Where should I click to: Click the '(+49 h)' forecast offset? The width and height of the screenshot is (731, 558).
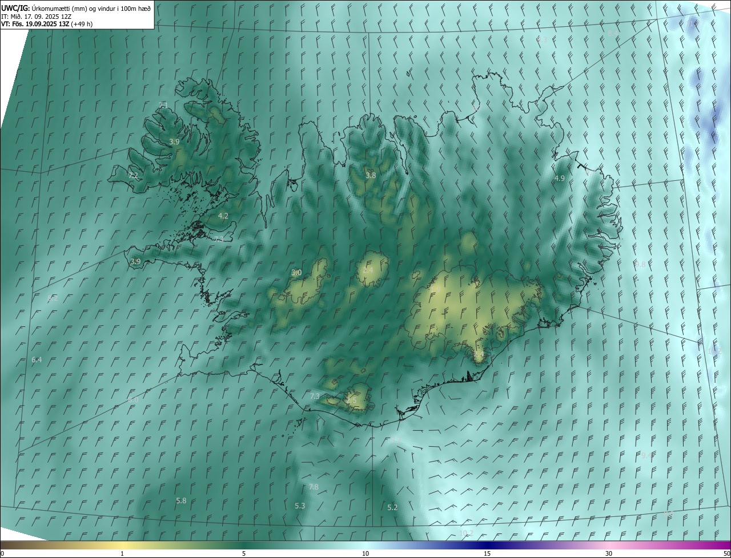[x=82, y=24]
